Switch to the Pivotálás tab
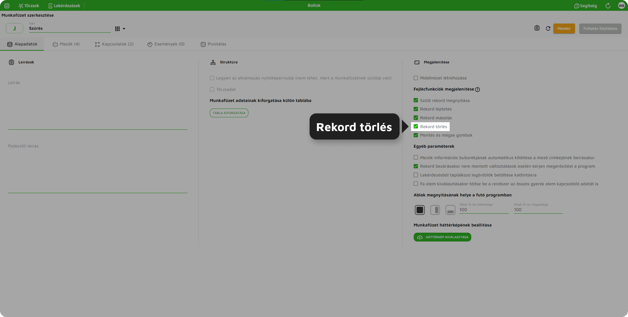The image size is (628, 317). click(213, 44)
